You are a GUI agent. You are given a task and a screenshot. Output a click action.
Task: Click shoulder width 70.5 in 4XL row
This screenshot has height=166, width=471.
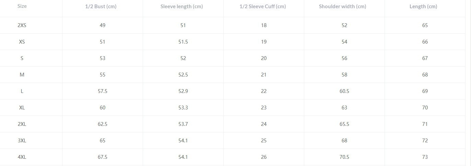(x=344, y=157)
